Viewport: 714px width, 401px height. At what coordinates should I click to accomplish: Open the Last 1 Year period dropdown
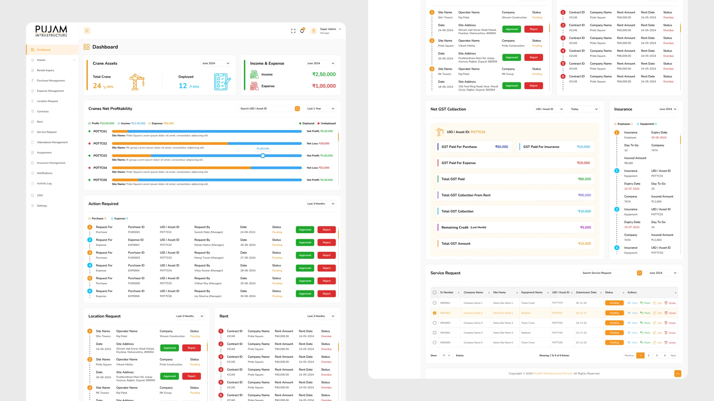click(321, 109)
